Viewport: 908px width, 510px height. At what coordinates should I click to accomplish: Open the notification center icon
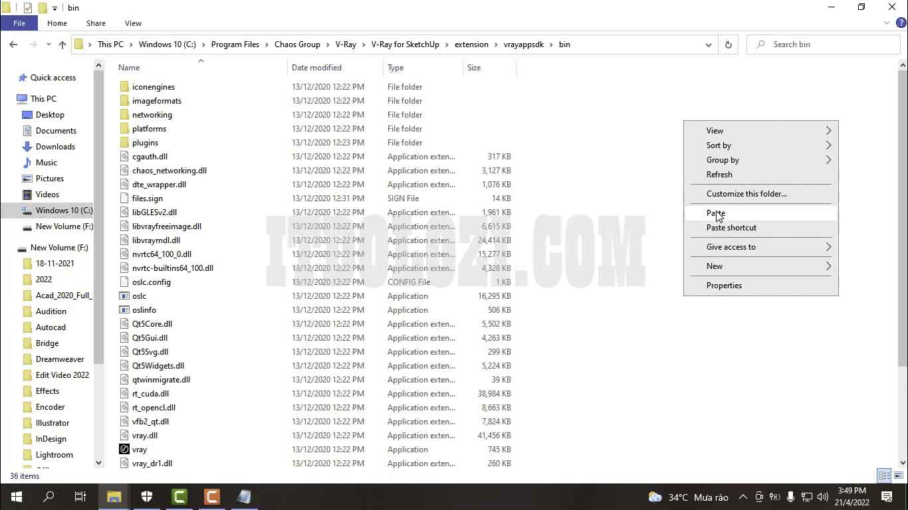tap(886, 497)
